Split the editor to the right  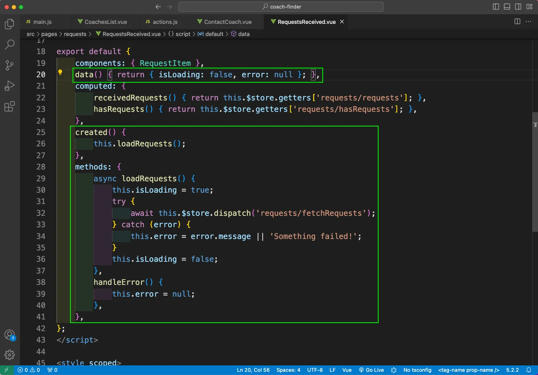[517, 22]
